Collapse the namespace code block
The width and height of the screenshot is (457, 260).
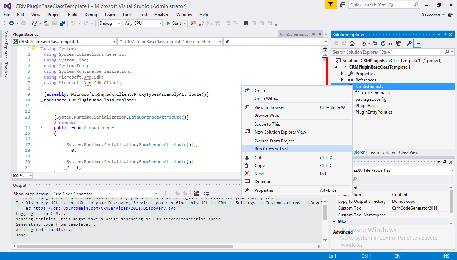(42, 100)
